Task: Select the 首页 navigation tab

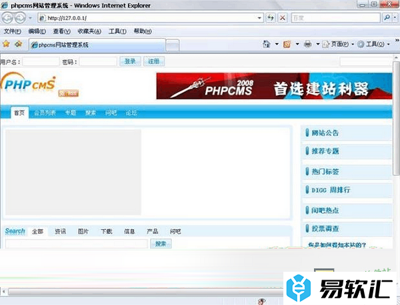Action: click(x=19, y=113)
